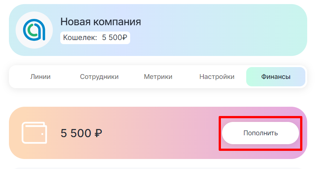Click the 5 500₽ amount in the header badge
Screen dimensions: 315x169
(115, 37)
